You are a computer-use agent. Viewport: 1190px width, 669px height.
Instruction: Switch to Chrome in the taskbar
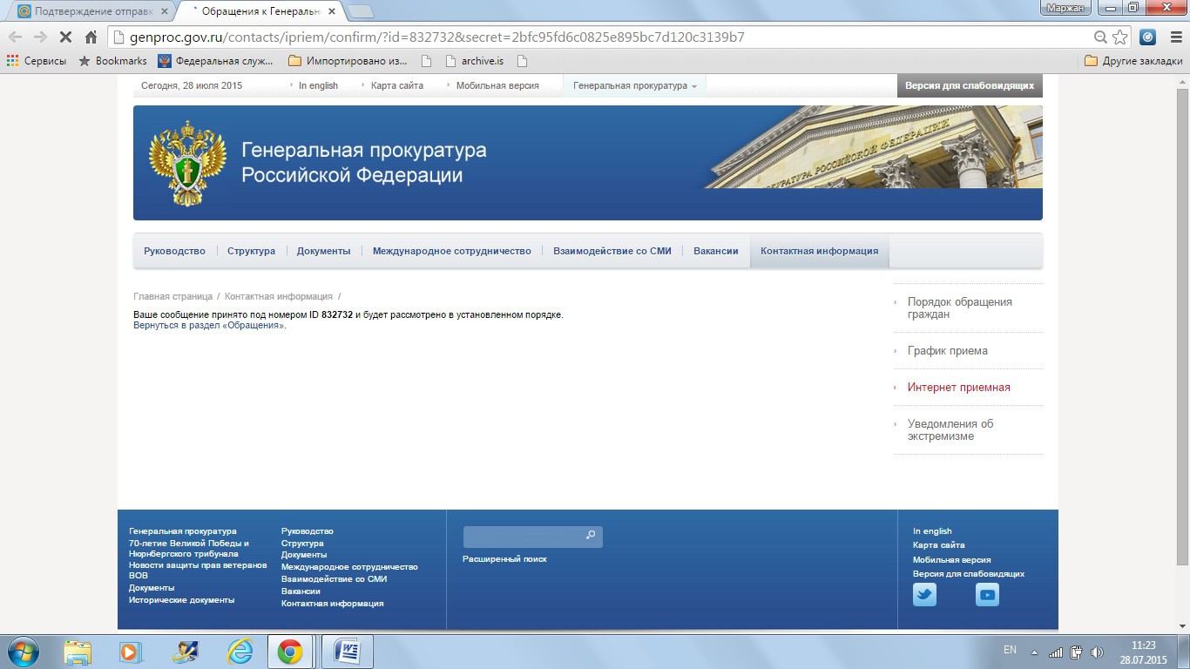(290, 652)
